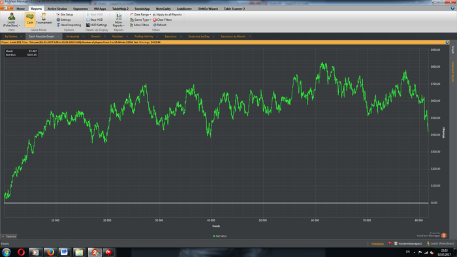457x257 pixels.
Task: Open the Home ribbon tab
Action: (x=21, y=8)
